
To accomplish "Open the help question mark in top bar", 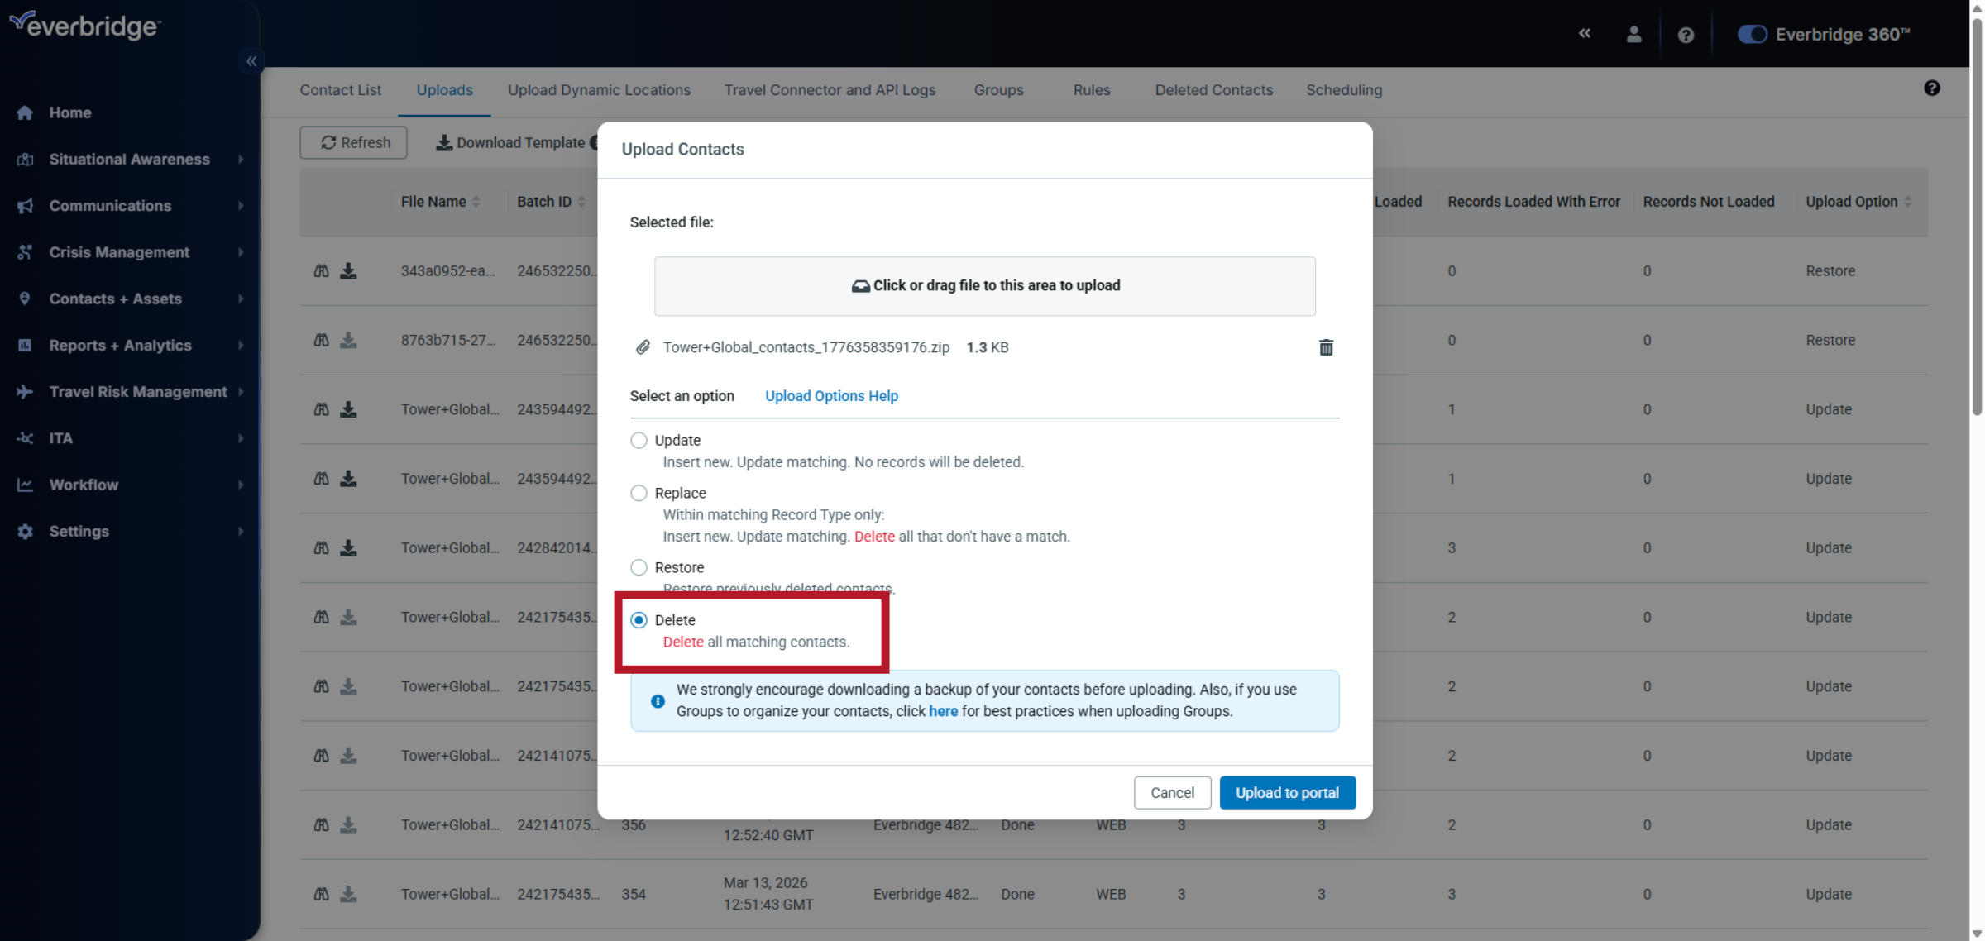I will pyautogui.click(x=1686, y=35).
